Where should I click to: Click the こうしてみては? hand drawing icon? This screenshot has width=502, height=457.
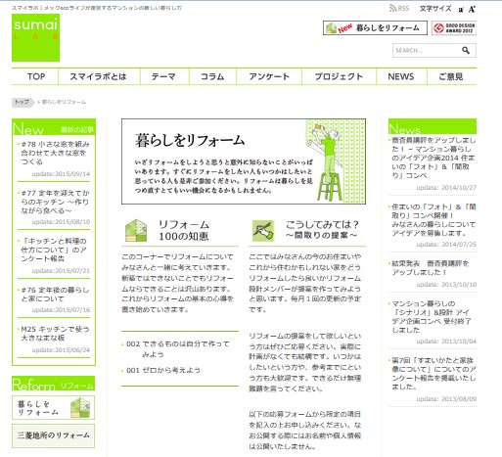pos(263,231)
